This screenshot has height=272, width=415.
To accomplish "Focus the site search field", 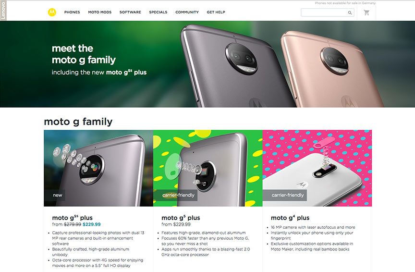I will [328, 12].
